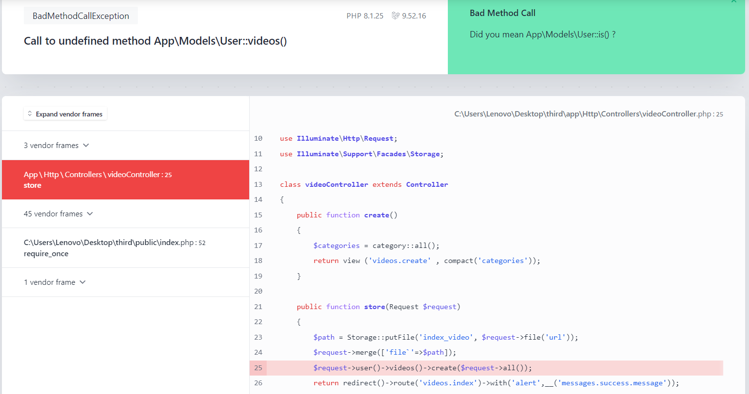The height and width of the screenshot is (394, 749).
Task: Click the Expand vendor frames button label
Action: [x=69, y=114]
